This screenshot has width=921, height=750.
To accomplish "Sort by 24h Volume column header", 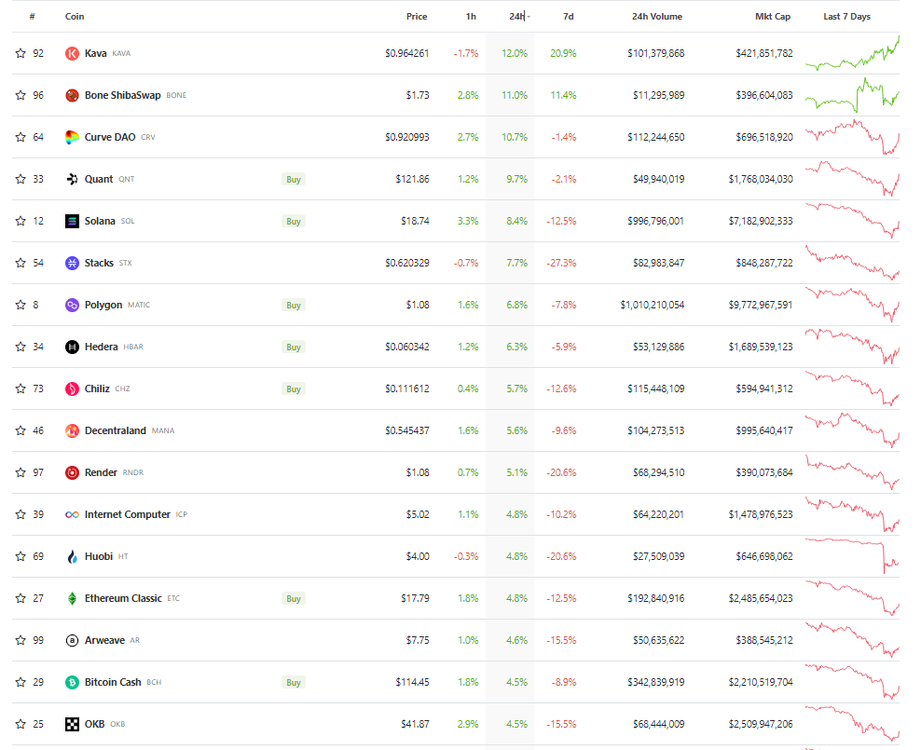I will [656, 17].
